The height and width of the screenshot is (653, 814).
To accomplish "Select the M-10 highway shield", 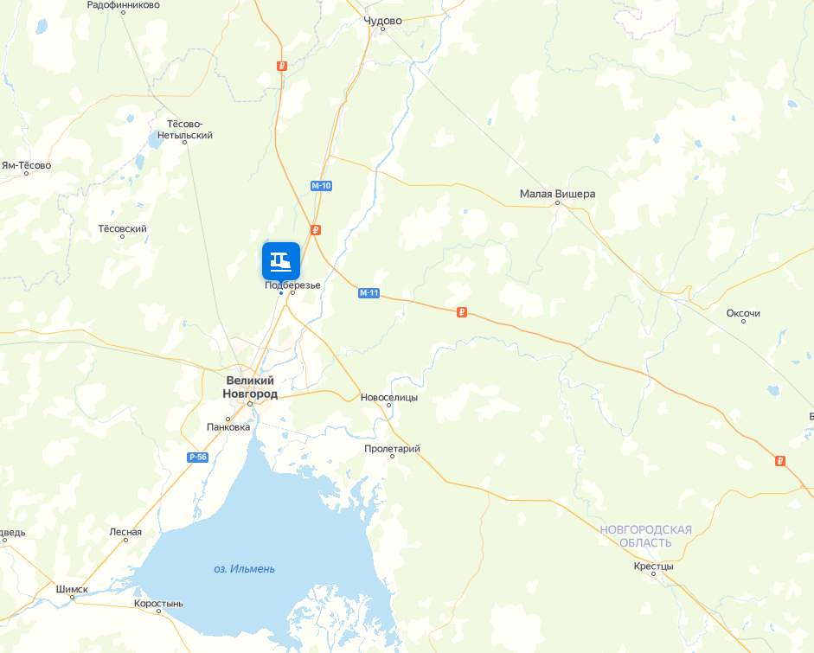I will tap(321, 186).
